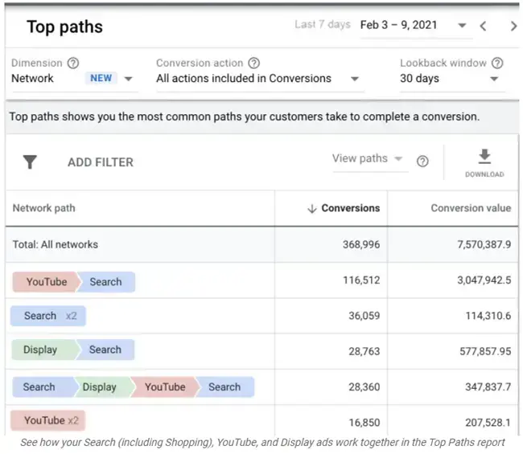This screenshot has width=523, height=454.
Task: Click ADD FILTER
Action: 101,162
